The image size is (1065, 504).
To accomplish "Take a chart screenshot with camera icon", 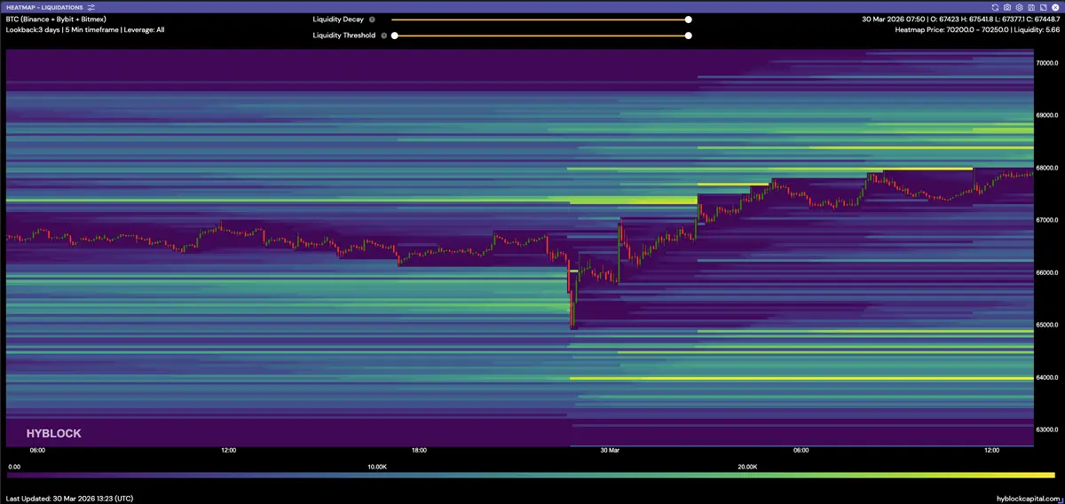I will pyautogui.click(x=1007, y=7).
